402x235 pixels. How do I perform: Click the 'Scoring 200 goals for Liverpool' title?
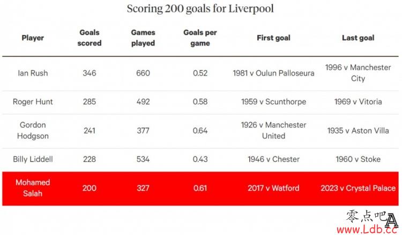pos(200,9)
